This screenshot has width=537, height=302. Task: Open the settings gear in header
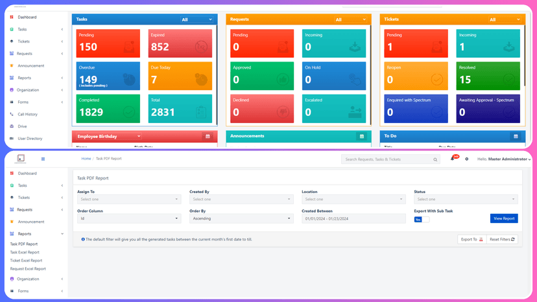[x=466, y=159]
